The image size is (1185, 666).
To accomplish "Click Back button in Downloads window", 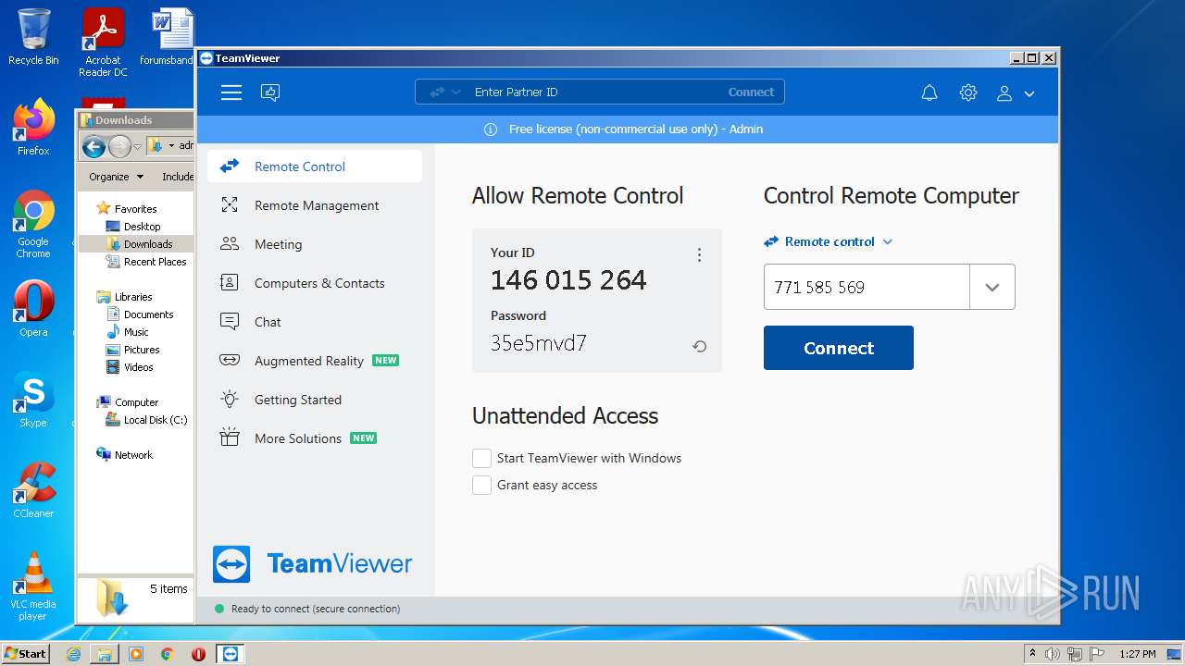I will 94,146.
